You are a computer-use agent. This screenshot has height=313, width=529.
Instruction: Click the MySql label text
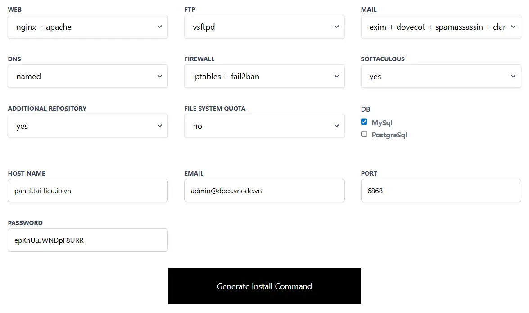pyautogui.click(x=382, y=123)
